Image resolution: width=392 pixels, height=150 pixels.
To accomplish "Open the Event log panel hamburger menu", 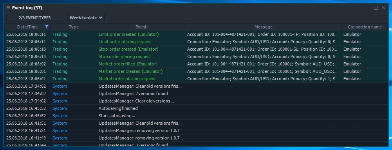I will pos(8,8).
